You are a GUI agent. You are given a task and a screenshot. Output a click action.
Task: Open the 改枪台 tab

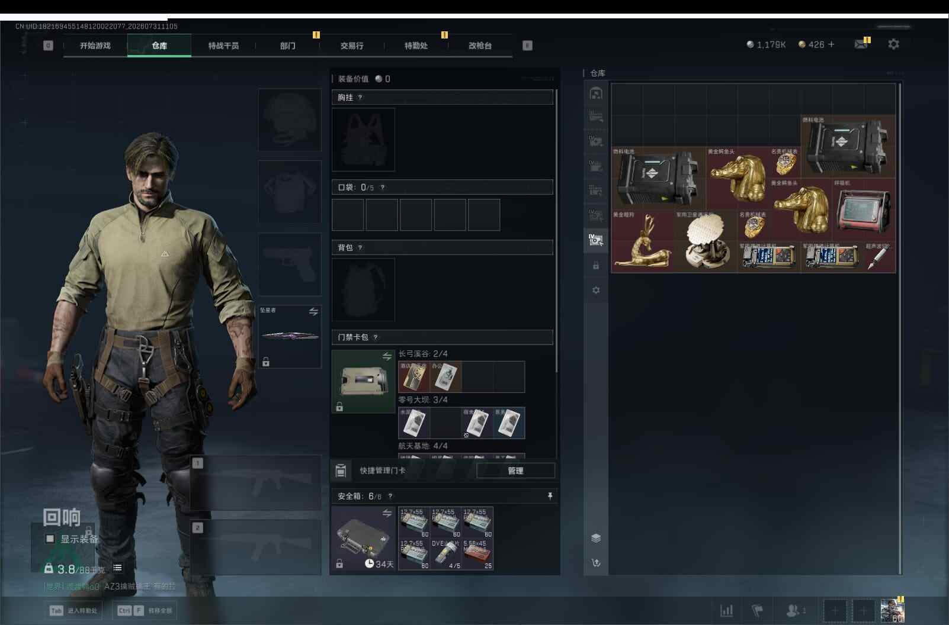point(480,46)
